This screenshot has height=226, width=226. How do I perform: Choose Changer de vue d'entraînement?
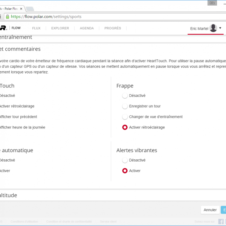[x=125, y=117]
